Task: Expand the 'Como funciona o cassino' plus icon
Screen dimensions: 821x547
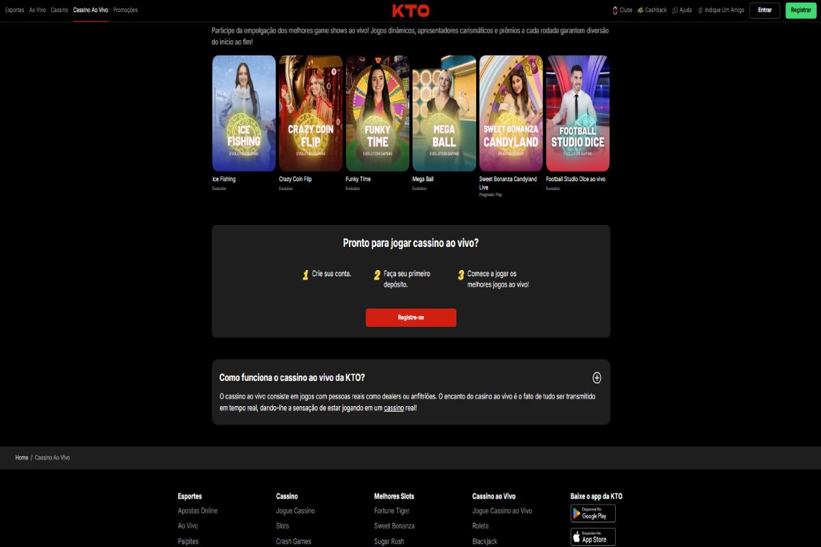Action: [597, 377]
